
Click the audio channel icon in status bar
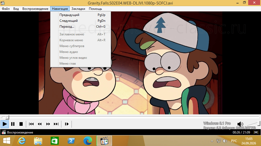(256, 132)
